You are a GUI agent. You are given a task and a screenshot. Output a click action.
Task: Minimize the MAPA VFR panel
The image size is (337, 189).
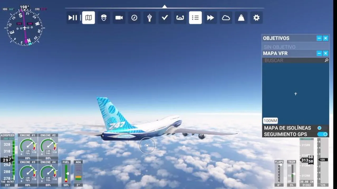point(319,54)
